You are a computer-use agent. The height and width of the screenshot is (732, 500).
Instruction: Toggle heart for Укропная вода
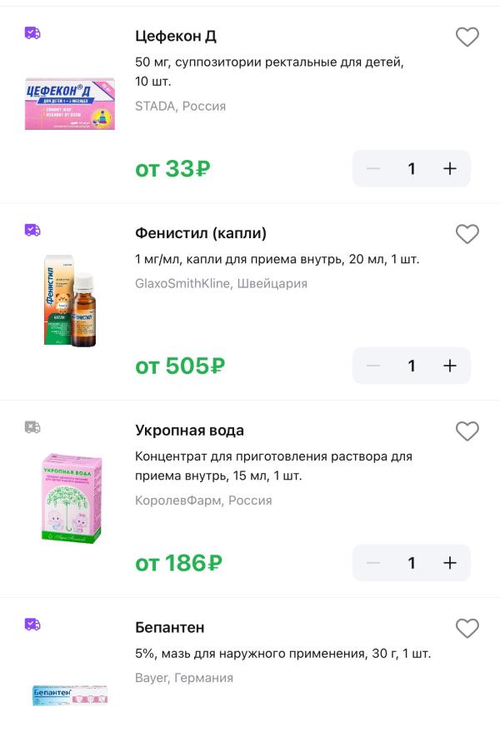pos(467,431)
